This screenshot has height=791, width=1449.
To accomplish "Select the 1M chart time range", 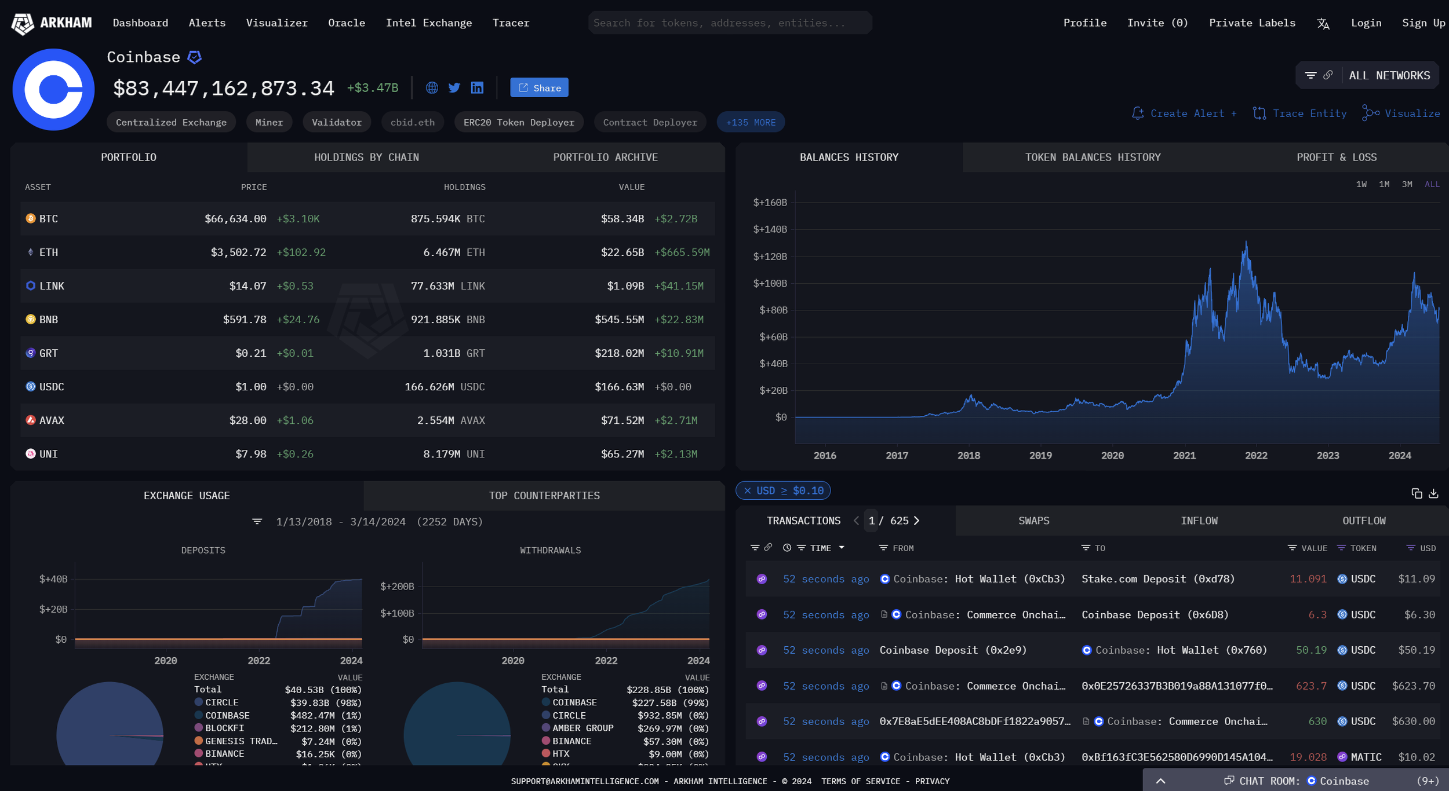I will [x=1384, y=184].
